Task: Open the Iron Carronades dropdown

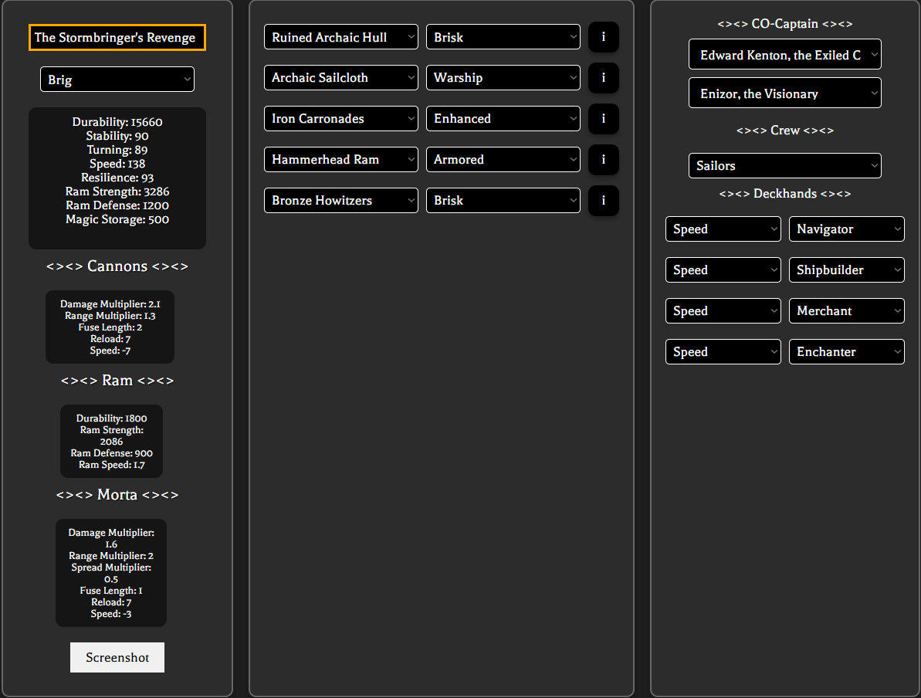Action: (341, 119)
